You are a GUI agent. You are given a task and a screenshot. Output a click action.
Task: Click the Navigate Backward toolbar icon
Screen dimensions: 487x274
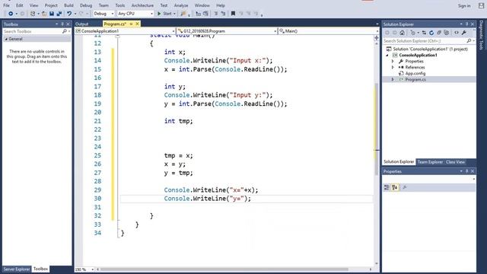(x=11, y=14)
